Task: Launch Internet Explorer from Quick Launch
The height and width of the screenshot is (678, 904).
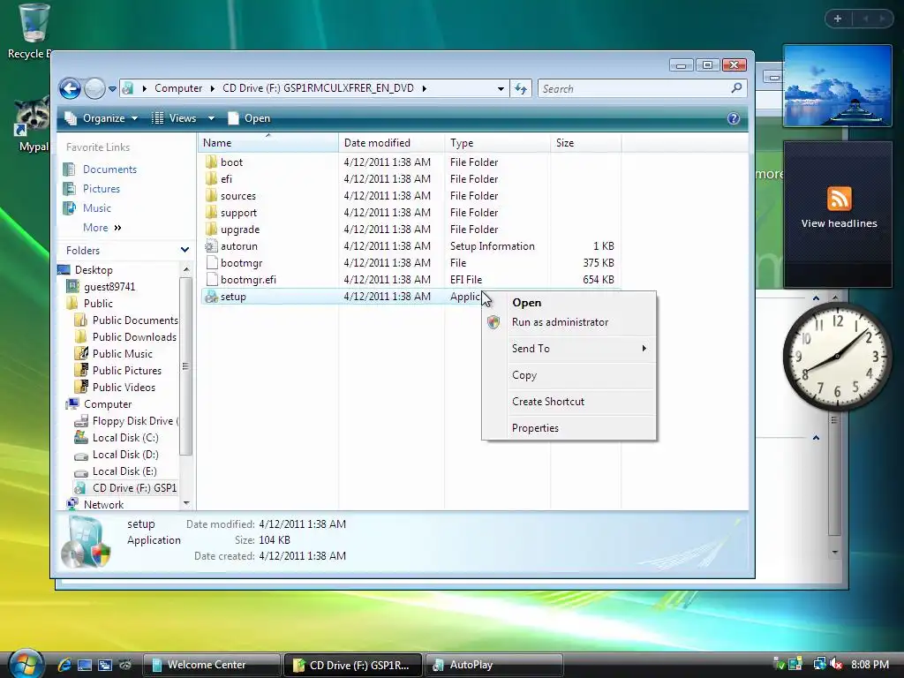Action: (64, 665)
